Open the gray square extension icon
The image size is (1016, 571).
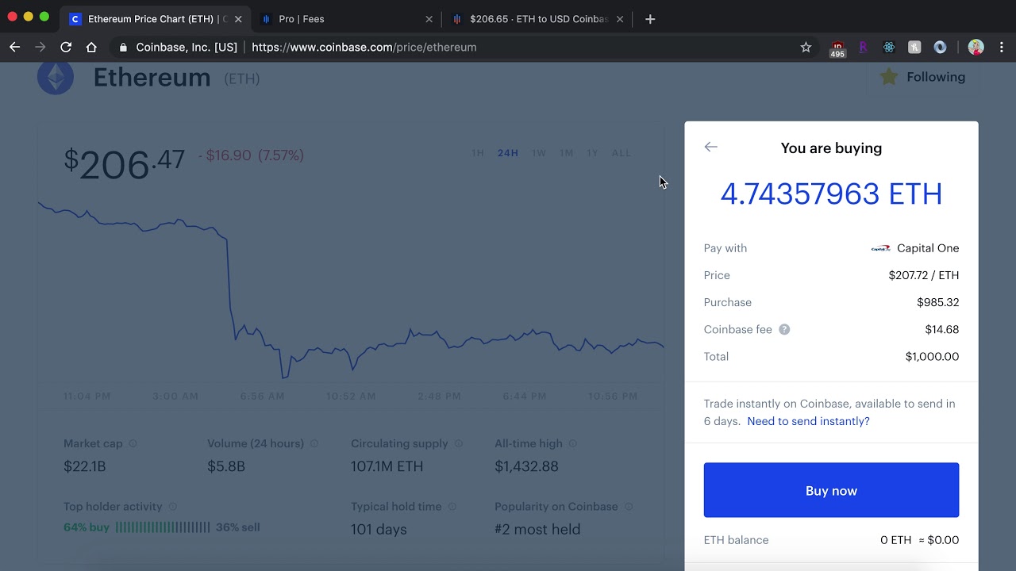914,47
